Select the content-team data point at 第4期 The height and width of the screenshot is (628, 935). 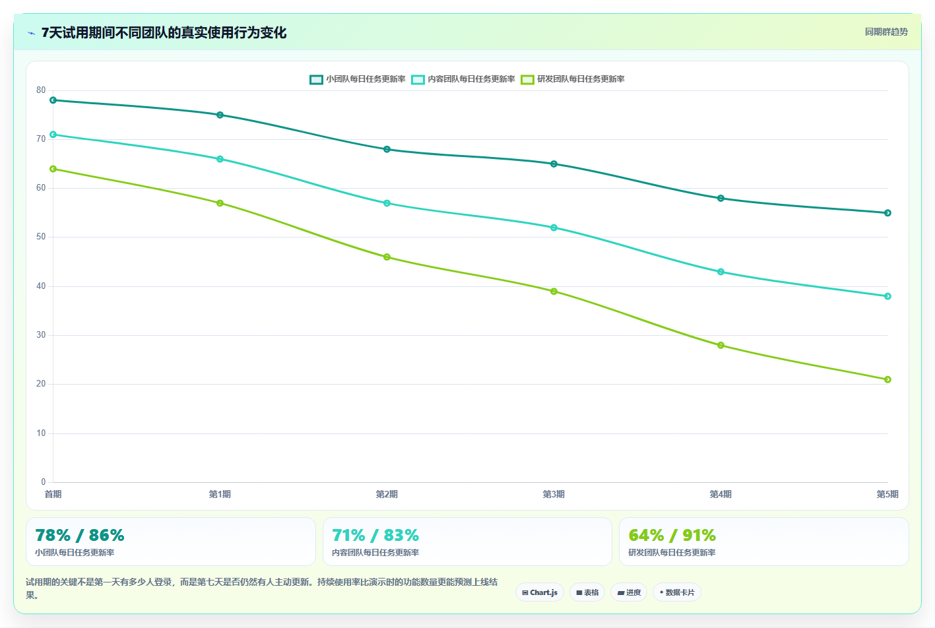click(721, 272)
